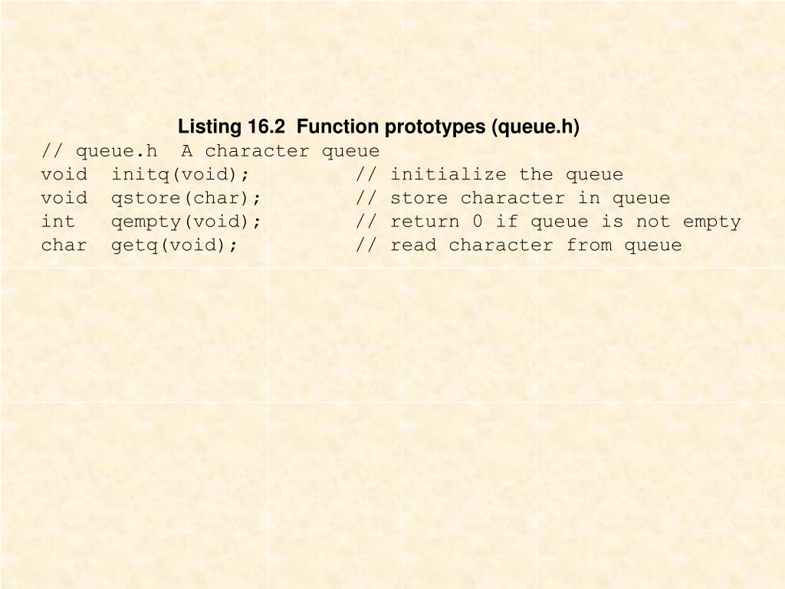Click the Listing 16.2 slide title
785x589 pixels.
(379, 127)
